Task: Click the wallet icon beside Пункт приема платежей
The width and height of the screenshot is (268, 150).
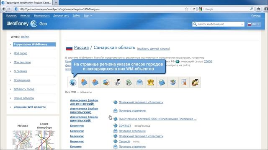Action: tap(116, 119)
